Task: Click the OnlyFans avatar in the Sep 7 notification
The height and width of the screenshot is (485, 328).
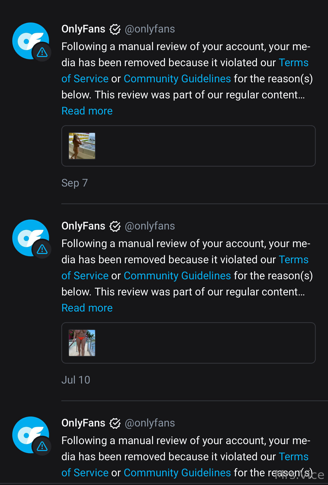Action: tap(28, 38)
